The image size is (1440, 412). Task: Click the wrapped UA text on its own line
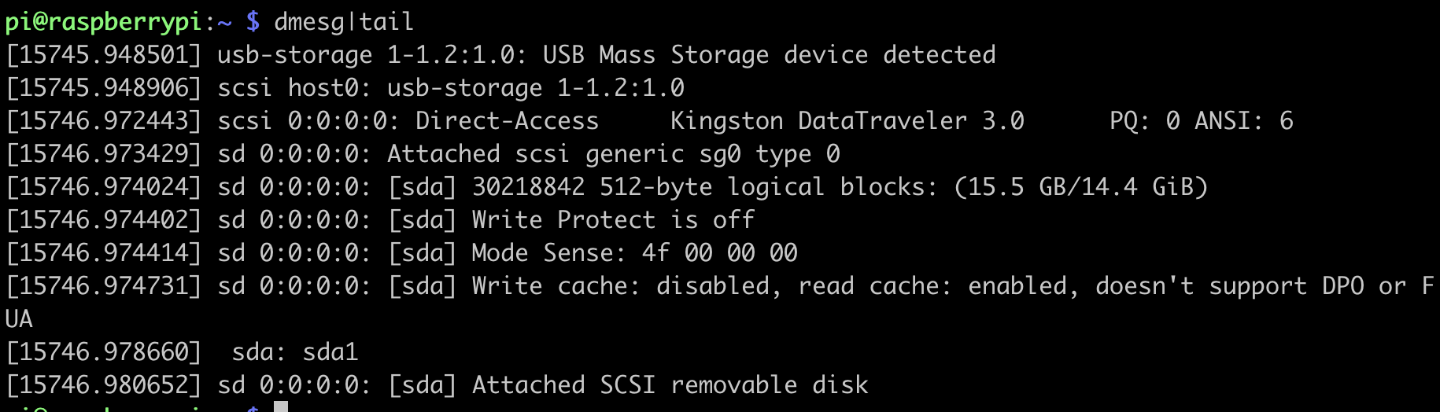[x=19, y=319]
